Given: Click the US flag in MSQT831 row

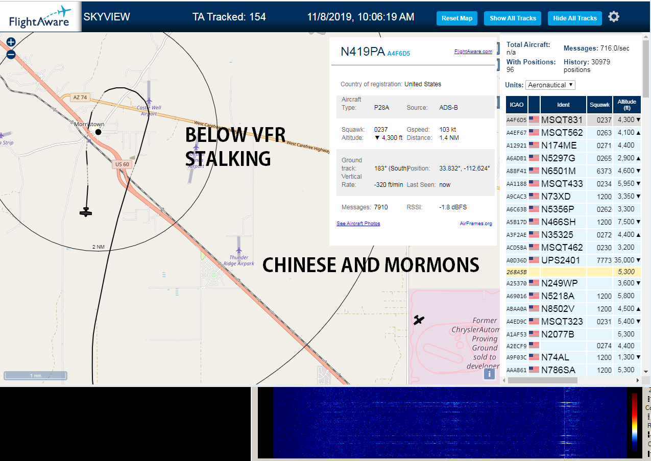Looking at the screenshot, I should click(x=534, y=120).
